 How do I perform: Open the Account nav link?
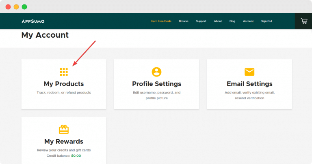pyautogui.click(x=248, y=21)
